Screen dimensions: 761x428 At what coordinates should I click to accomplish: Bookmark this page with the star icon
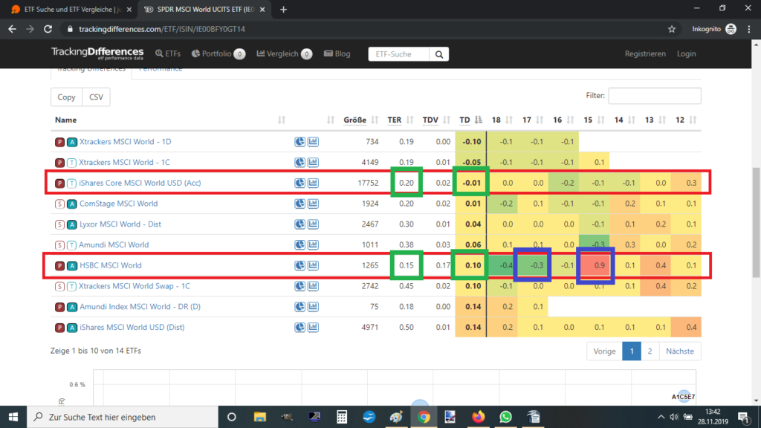(x=672, y=29)
